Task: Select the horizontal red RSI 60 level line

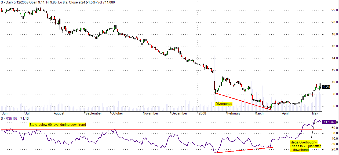Action: pos(161,129)
